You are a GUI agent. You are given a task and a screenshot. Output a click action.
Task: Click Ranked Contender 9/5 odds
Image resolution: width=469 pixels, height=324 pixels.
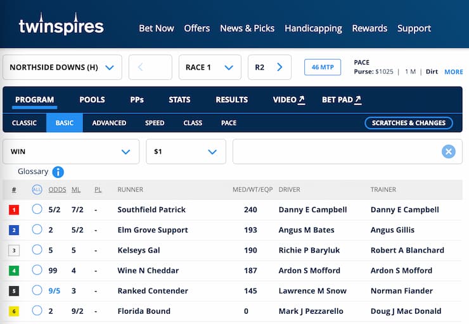(x=54, y=291)
